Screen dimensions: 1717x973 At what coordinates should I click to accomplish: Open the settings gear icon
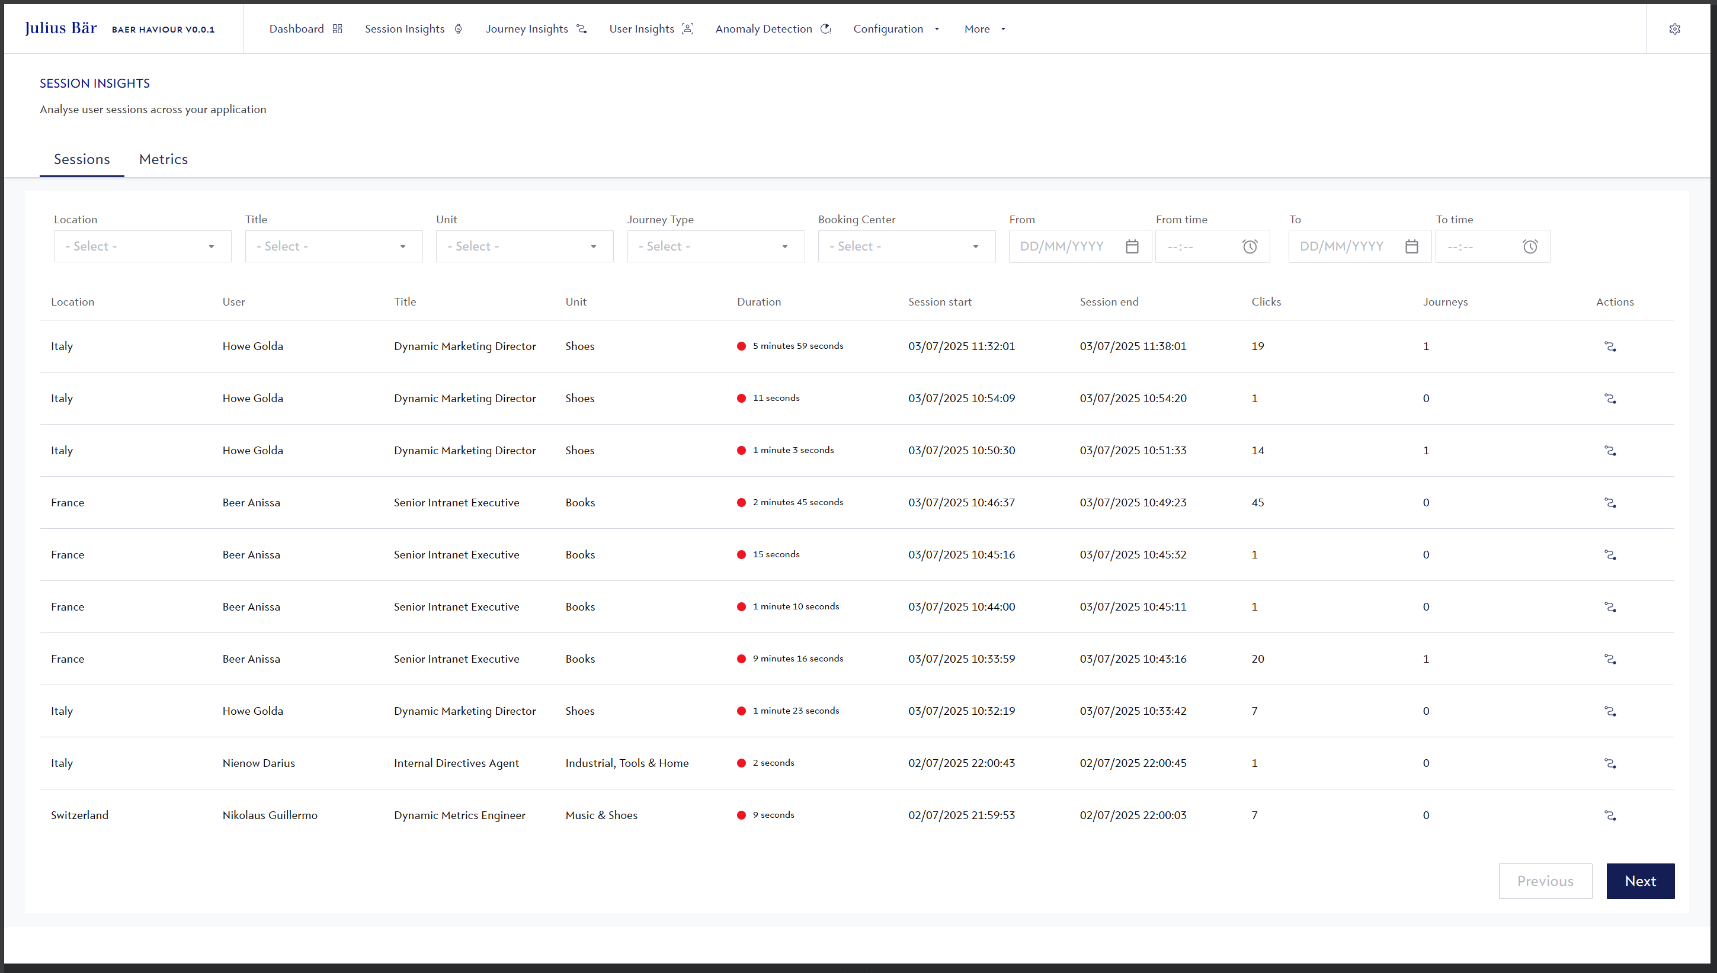pos(1674,29)
